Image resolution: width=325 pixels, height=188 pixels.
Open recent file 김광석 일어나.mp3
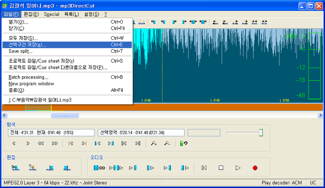coord(67,100)
